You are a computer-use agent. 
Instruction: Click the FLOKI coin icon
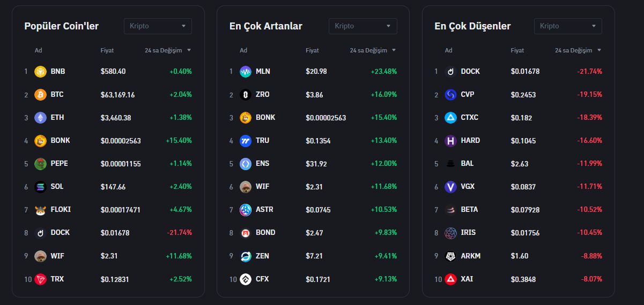(40, 210)
